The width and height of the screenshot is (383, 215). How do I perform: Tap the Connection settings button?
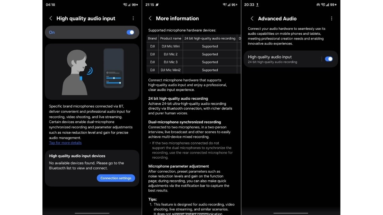(116, 178)
